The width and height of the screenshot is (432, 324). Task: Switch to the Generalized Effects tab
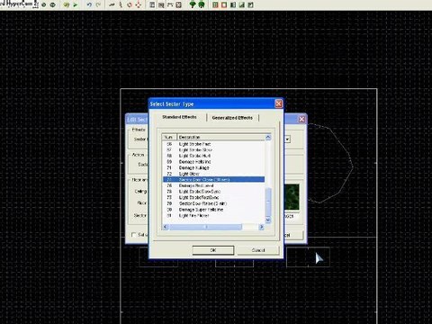[x=232, y=118]
